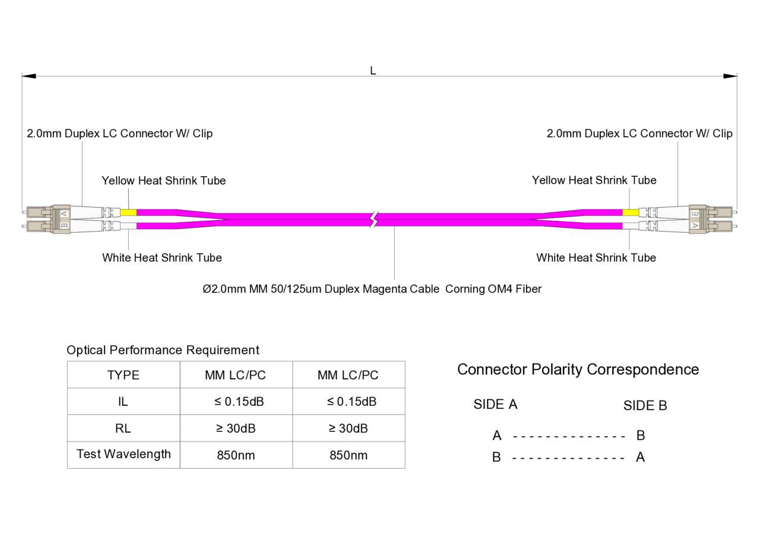
Task: Click the Corning OM4 Fiber cable description
Action: click(x=372, y=289)
